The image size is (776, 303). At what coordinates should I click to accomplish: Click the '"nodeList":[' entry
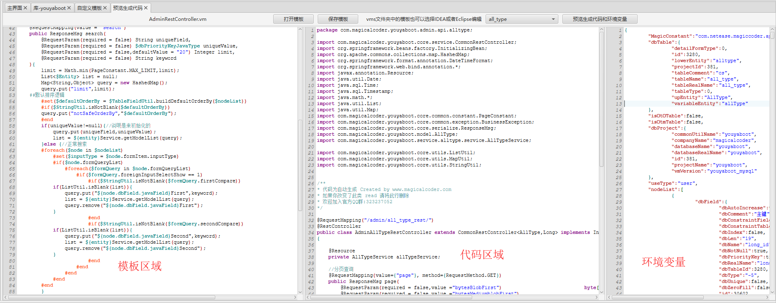[x=666, y=189]
